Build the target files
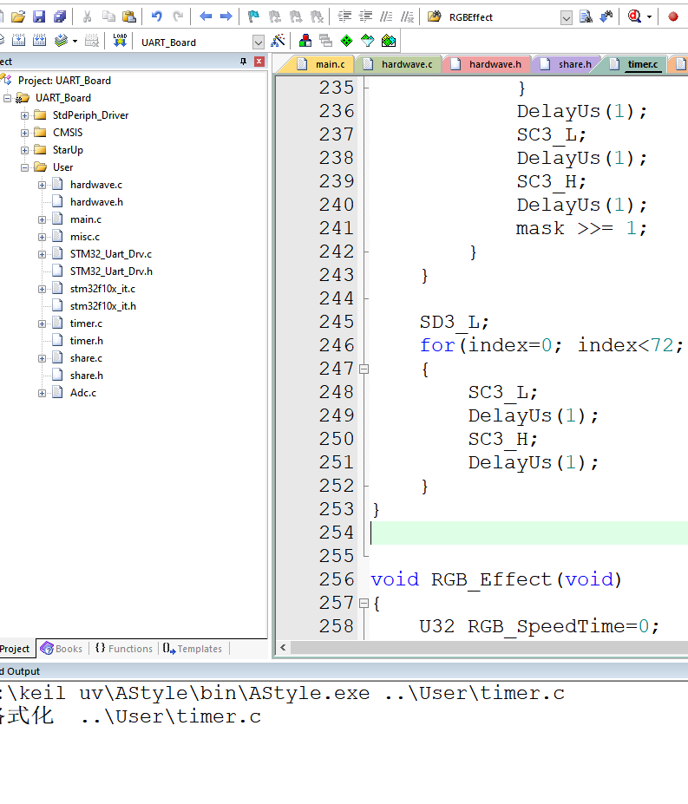 point(18,41)
